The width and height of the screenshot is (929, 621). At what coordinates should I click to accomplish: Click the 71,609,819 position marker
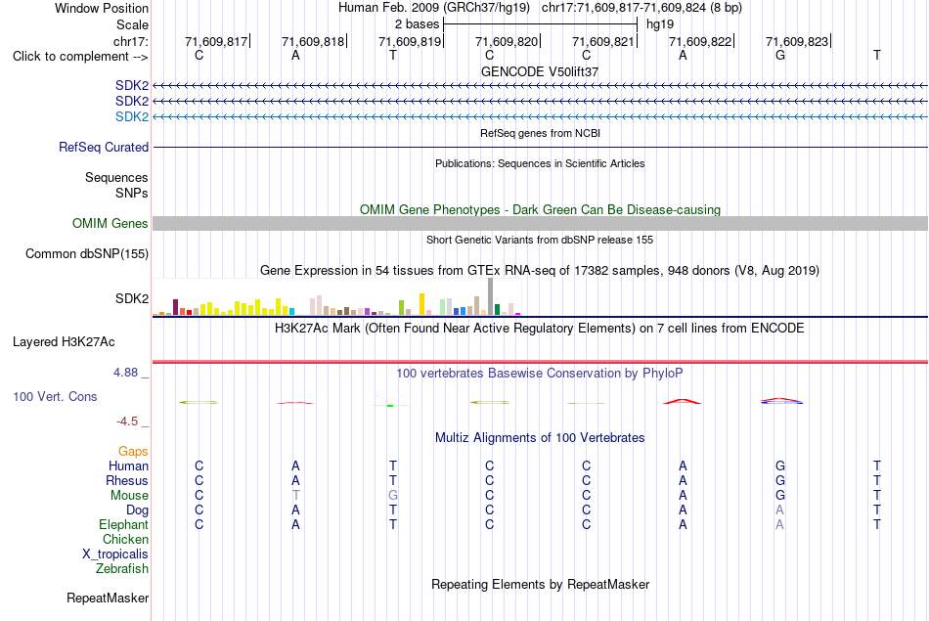pos(410,41)
